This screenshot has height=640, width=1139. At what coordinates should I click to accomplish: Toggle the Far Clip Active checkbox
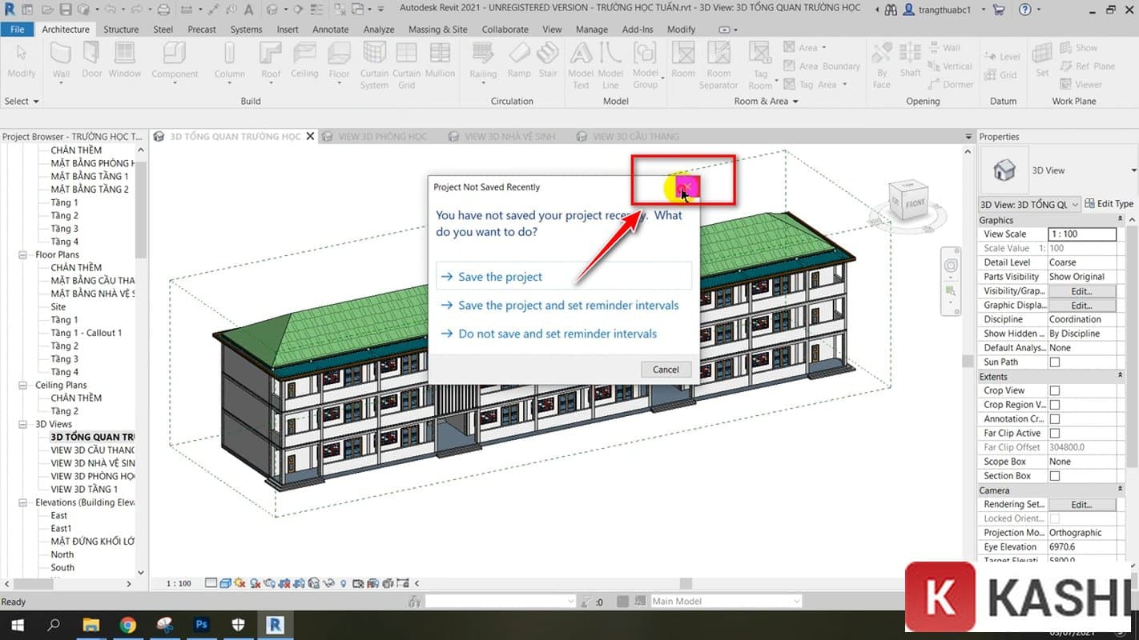coord(1054,433)
